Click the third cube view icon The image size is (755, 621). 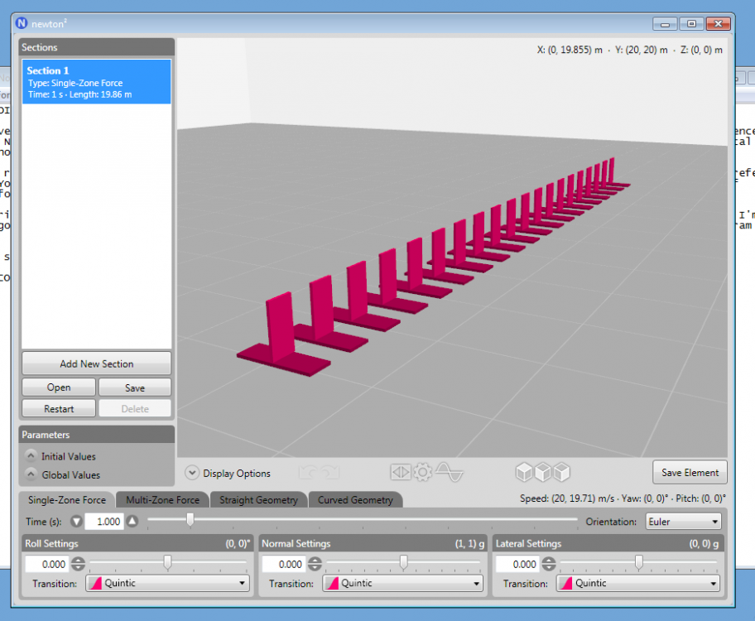click(x=562, y=472)
